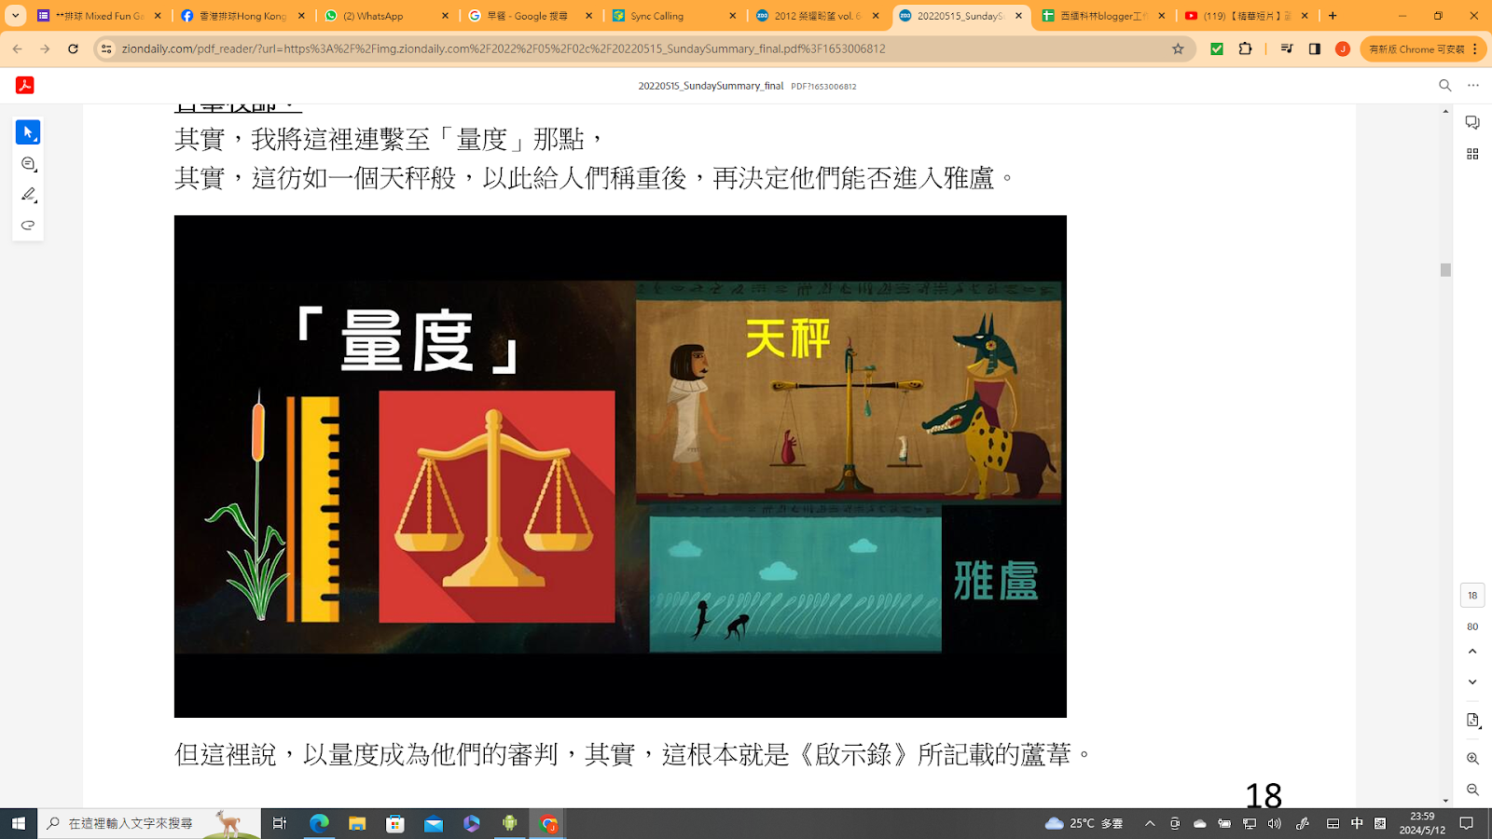Screen dimensions: 1492x839
Task: Click the document title 20220515_SundaySummary_final
Action: (711, 86)
